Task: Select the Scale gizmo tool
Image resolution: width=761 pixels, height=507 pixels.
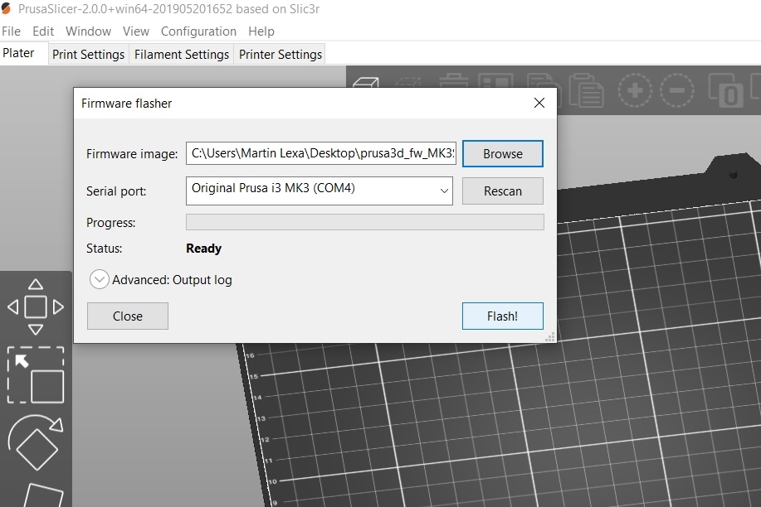Action: coord(36,376)
